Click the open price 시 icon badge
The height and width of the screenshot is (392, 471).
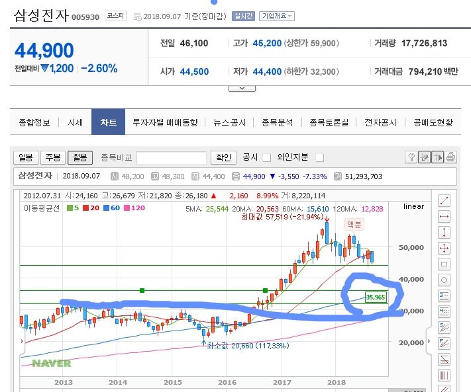pyautogui.click(x=115, y=176)
